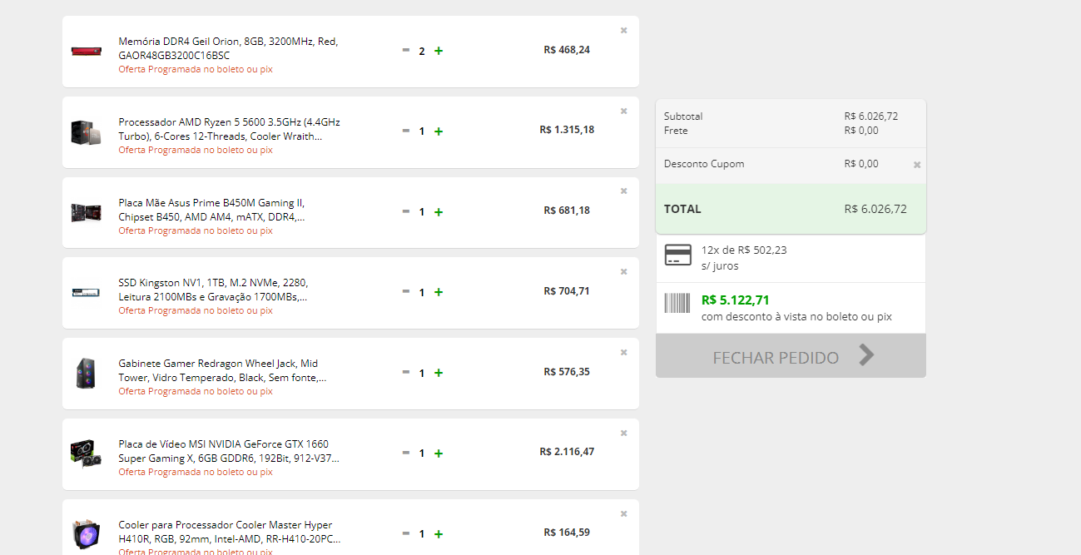Remove Geil Orion memory from cart
The height and width of the screenshot is (555, 1081).
click(624, 31)
